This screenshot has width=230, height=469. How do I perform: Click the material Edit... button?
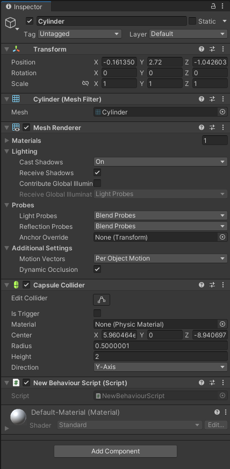[x=216, y=425]
